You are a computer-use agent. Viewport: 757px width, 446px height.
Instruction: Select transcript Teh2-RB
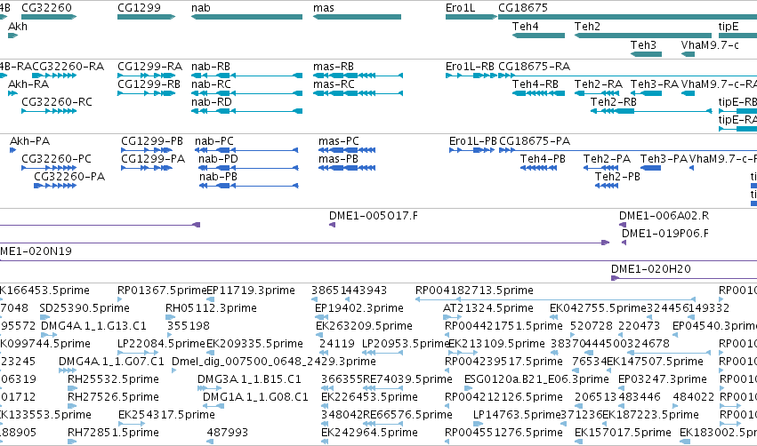click(613, 102)
